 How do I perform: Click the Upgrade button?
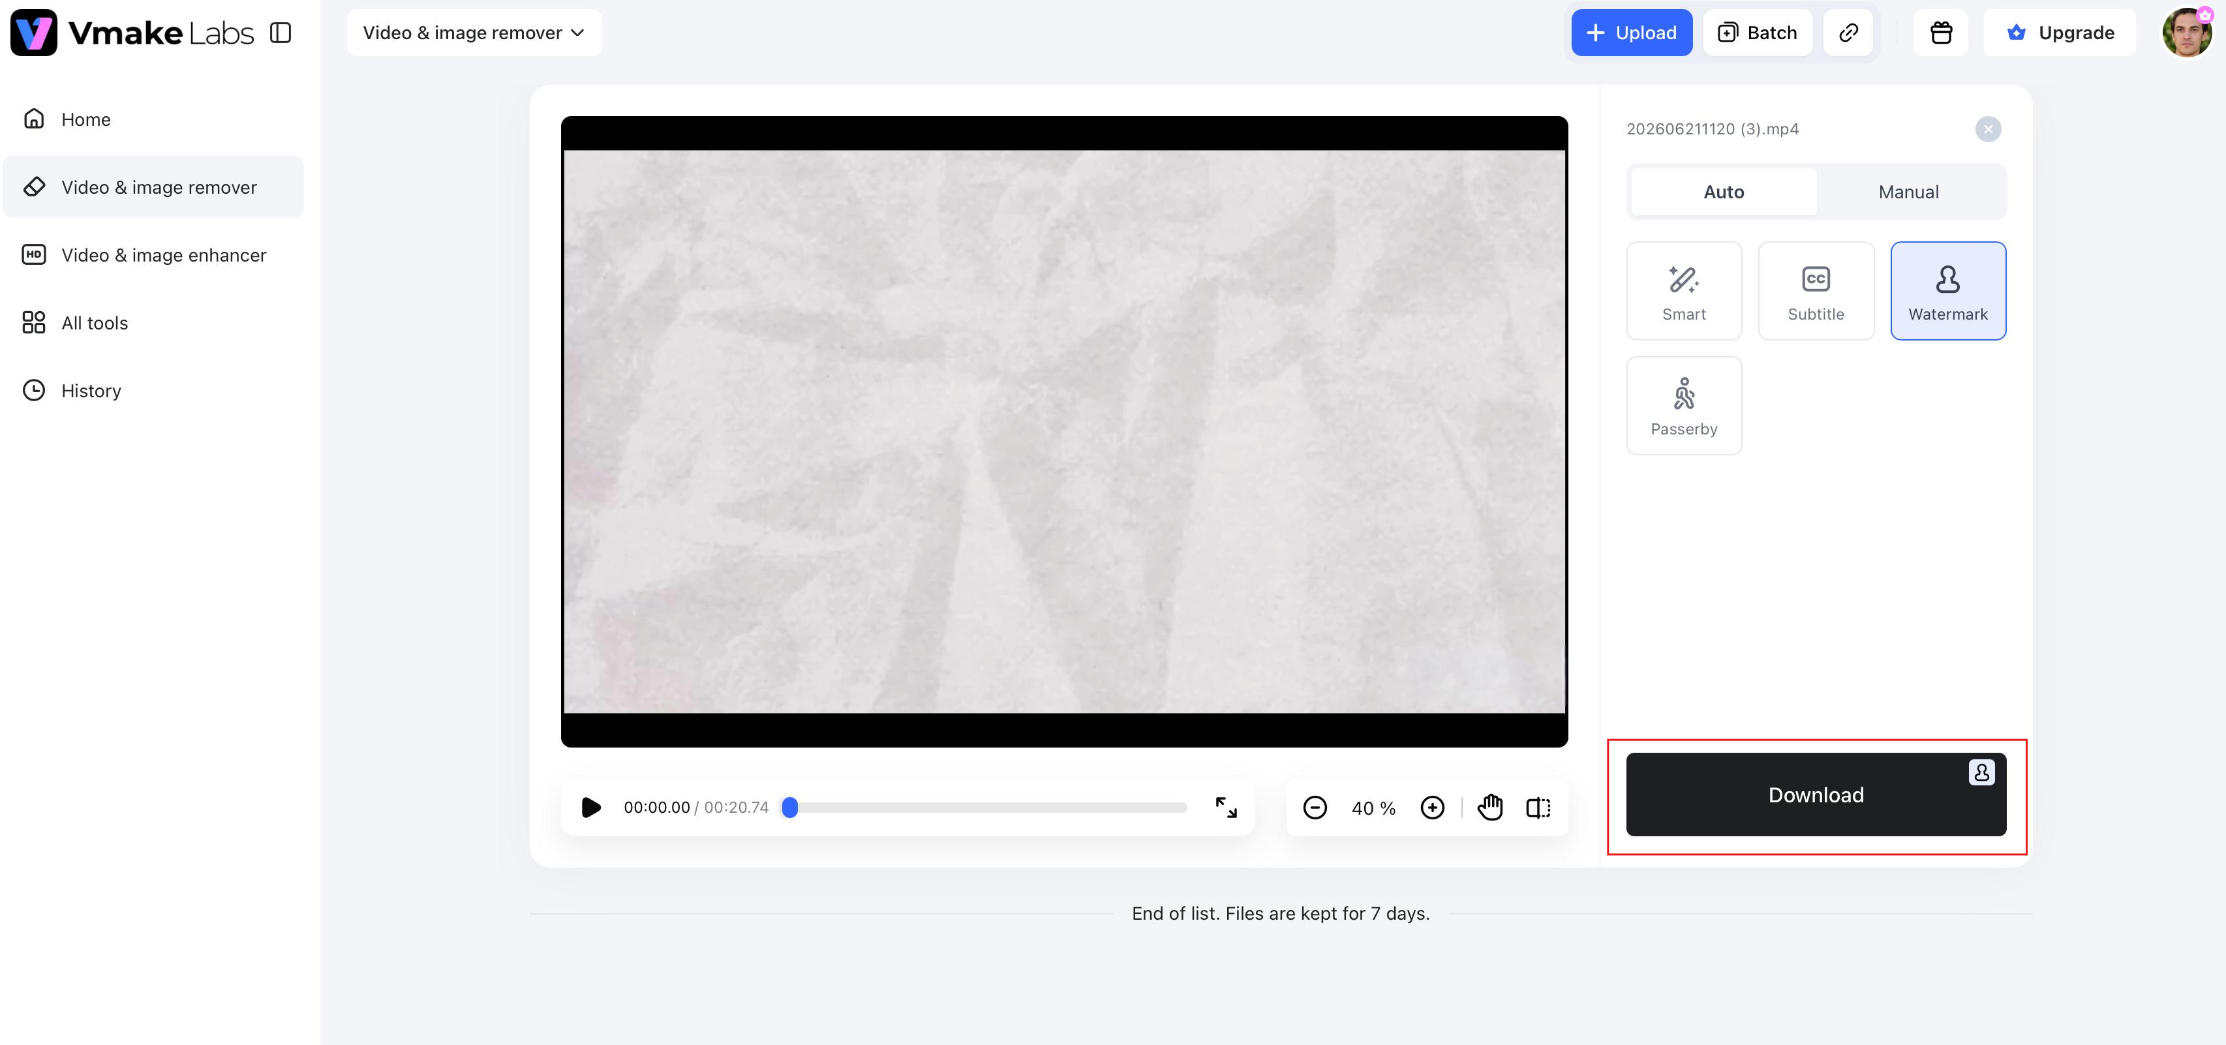coord(2059,33)
